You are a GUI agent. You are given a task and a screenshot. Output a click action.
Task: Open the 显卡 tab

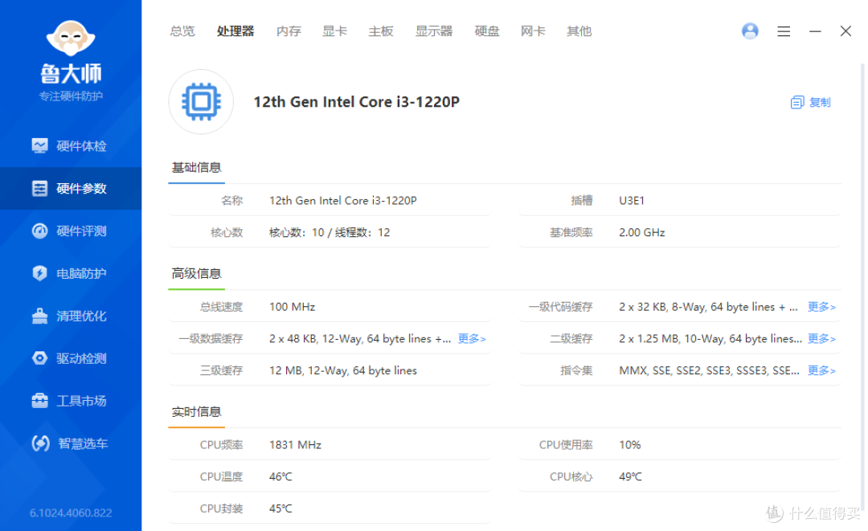(334, 31)
